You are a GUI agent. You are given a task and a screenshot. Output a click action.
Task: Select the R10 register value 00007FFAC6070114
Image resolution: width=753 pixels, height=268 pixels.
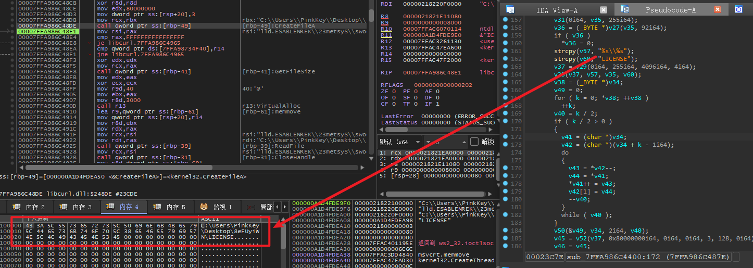[x=432, y=29]
